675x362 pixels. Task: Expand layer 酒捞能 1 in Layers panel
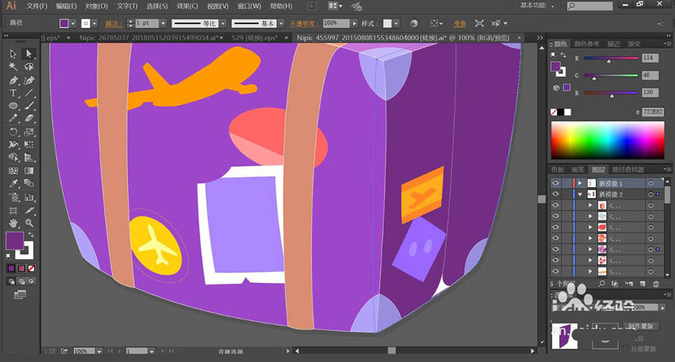579,183
